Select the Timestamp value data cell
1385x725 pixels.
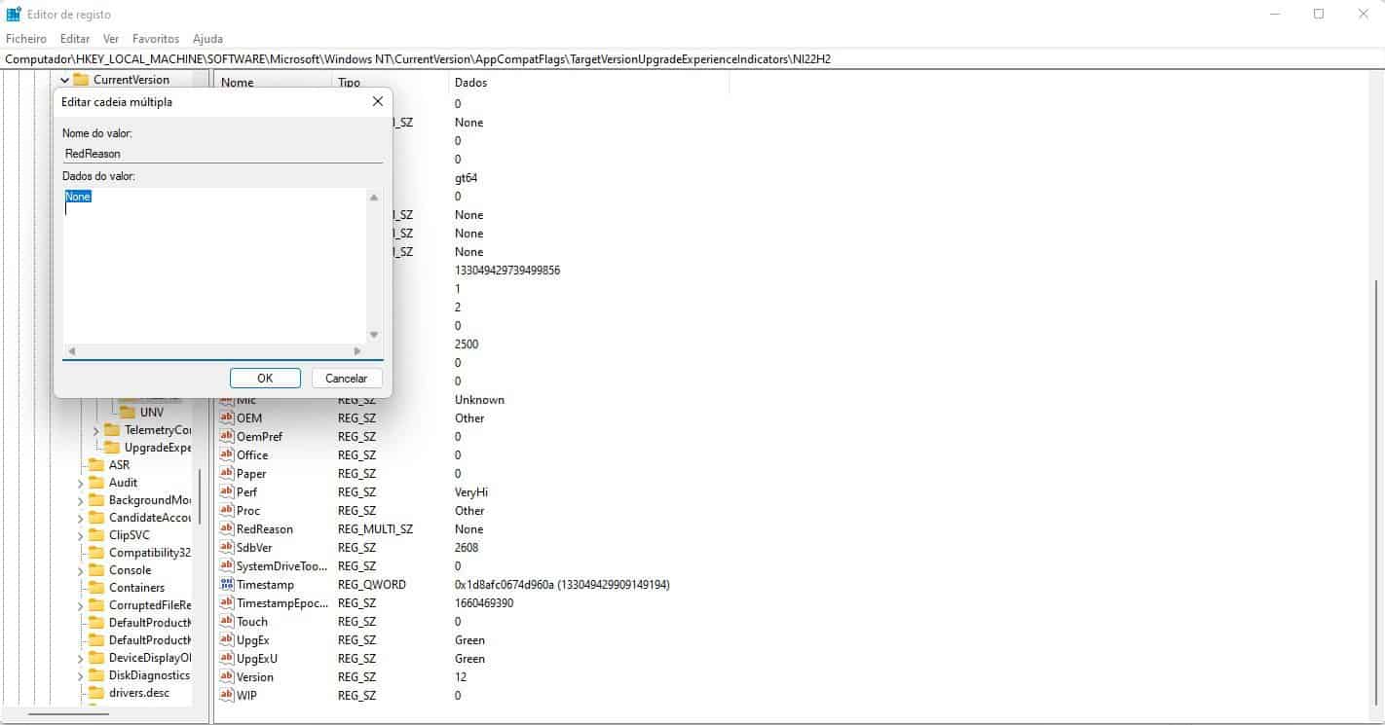(x=562, y=585)
